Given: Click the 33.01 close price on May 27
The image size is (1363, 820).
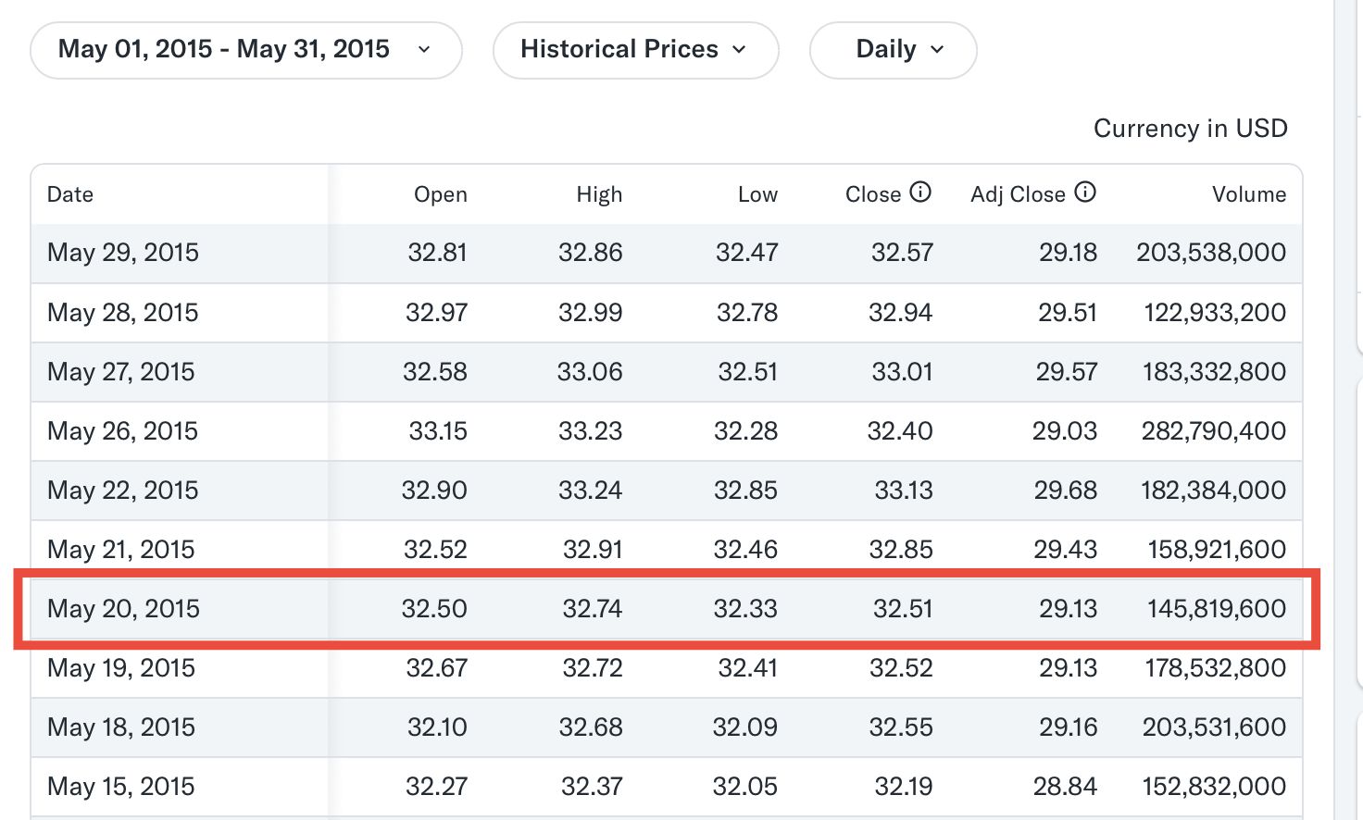Looking at the screenshot, I should (x=902, y=372).
